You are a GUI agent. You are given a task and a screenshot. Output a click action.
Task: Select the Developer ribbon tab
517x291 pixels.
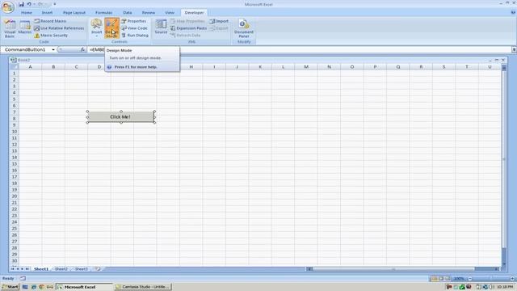[194, 13]
